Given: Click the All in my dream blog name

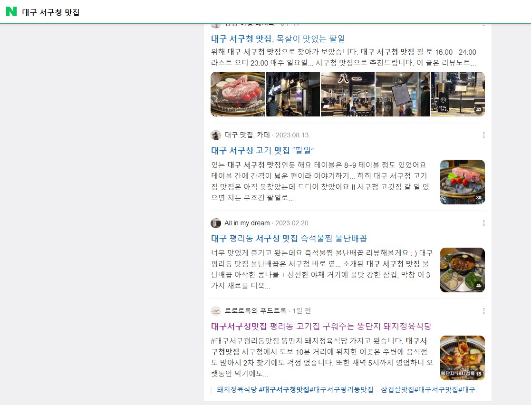Looking at the screenshot, I should tap(247, 223).
